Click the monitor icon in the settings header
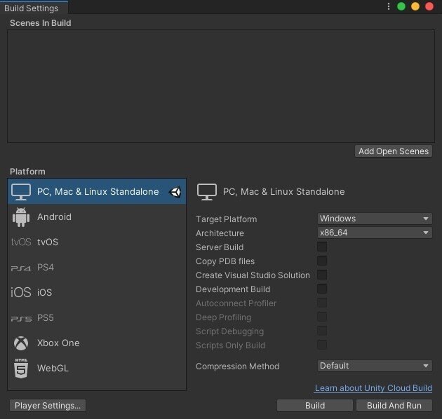This screenshot has height=419, width=442. [207, 192]
